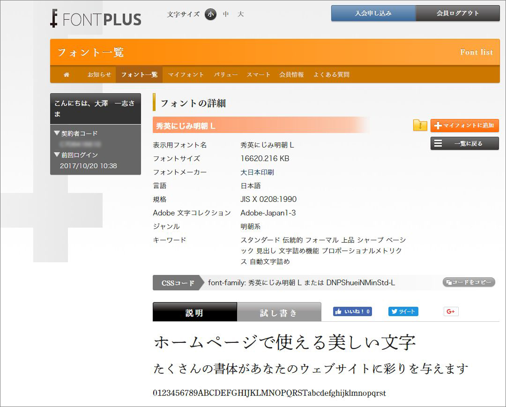Click the greeting こんにちは、大澤 一志さま
506x407 pixels.
(95, 108)
